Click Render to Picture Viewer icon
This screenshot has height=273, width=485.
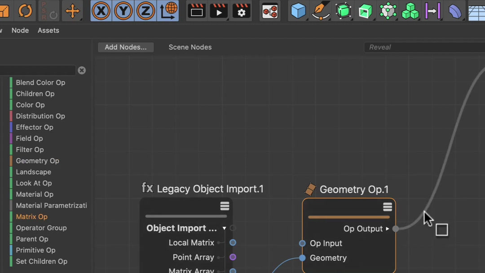[x=219, y=11]
